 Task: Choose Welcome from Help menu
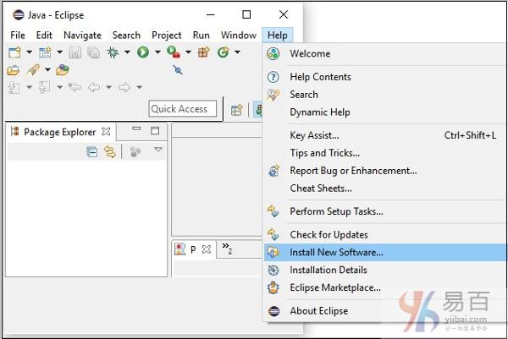[385, 54]
